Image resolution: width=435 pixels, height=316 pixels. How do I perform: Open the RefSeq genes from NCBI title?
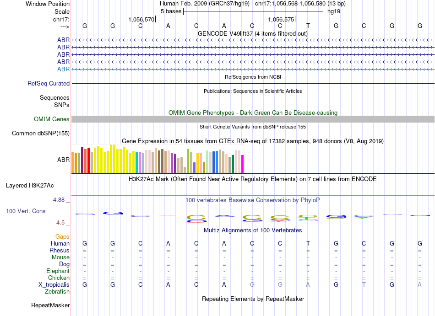pyautogui.click(x=253, y=77)
